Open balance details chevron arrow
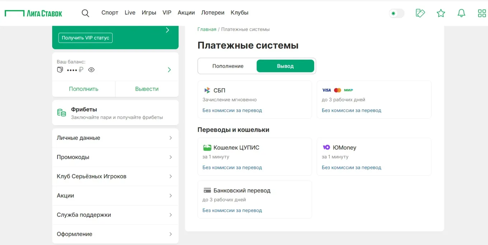This screenshot has width=488, height=245. [x=169, y=70]
